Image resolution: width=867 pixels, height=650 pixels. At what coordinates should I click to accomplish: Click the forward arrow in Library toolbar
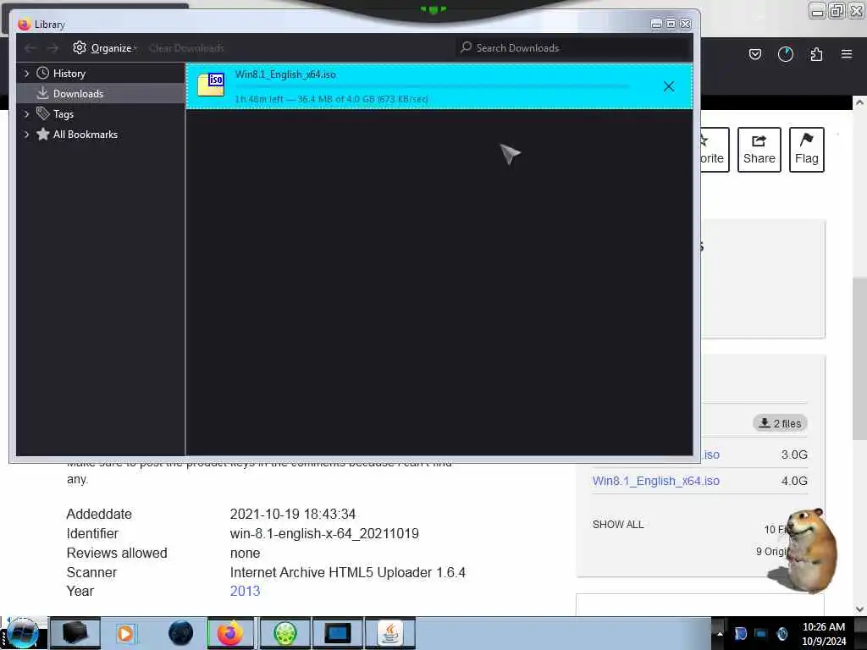pos(52,48)
